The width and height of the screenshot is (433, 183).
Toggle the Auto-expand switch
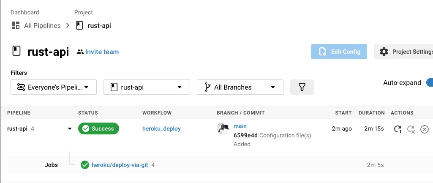pos(430,82)
